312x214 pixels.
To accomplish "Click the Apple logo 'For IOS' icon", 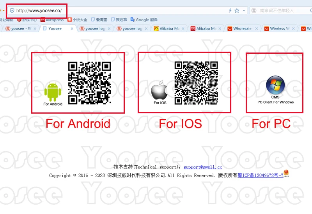I will (x=159, y=90).
